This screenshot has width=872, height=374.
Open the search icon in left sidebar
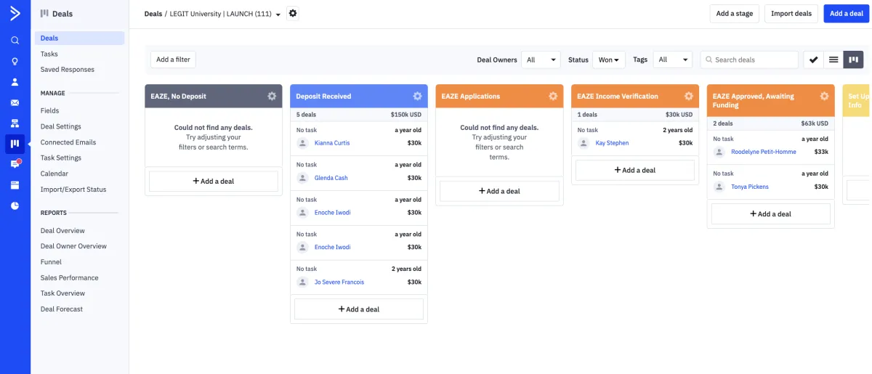[x=15, y=41]
